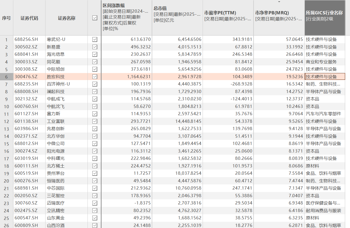Toggle the 迈瑞医疗 row checkbox

[95, 203]
